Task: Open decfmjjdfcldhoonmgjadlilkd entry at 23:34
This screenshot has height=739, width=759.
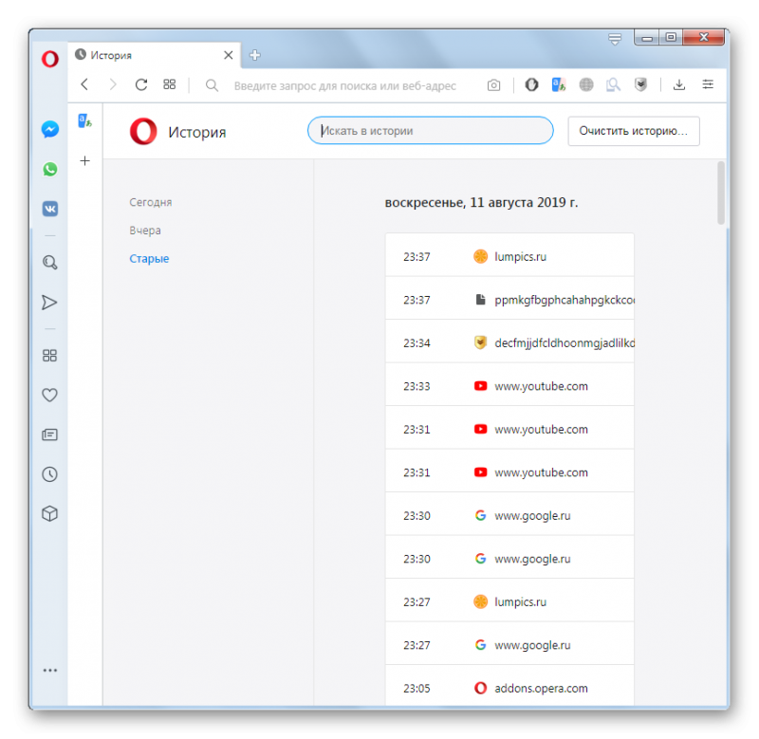Action: (509, 342)
